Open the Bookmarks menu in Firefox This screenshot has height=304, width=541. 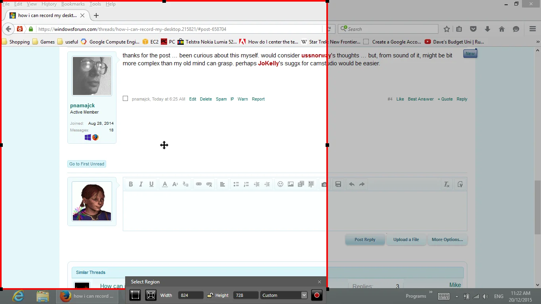(73, 4)
